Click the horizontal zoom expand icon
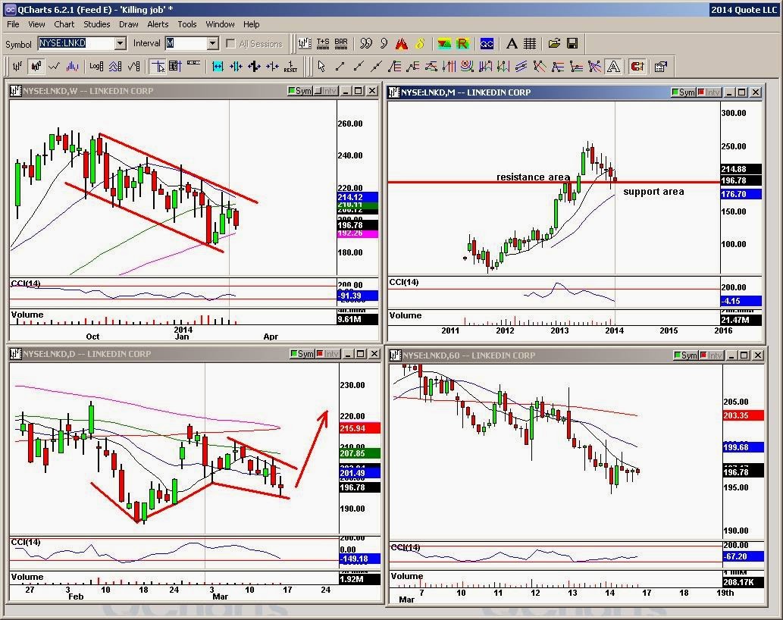Viewport: 783px width, 620px height. (x=218, y=67)
